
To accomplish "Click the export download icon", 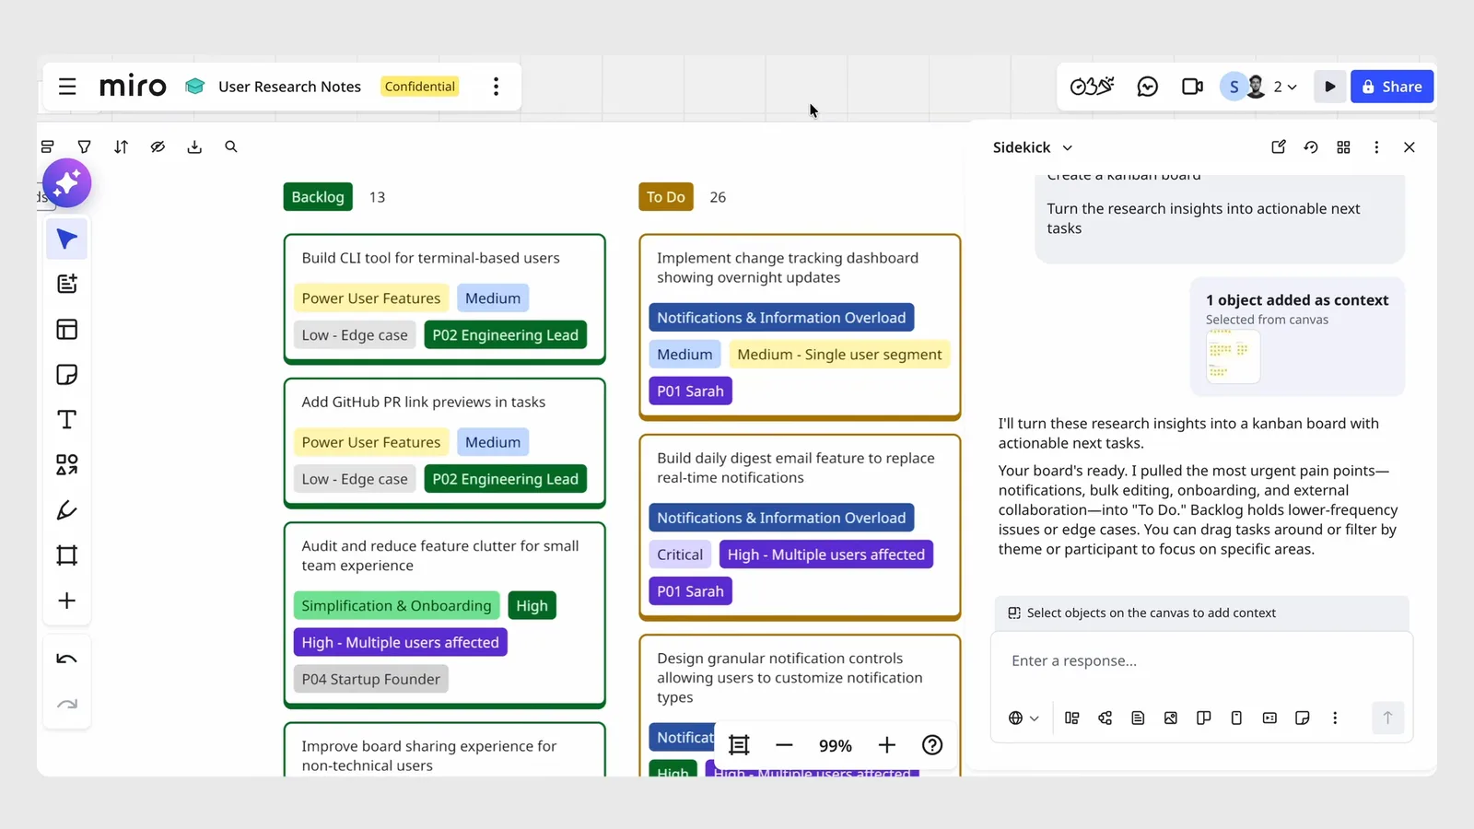I will (x=194, y=146).
